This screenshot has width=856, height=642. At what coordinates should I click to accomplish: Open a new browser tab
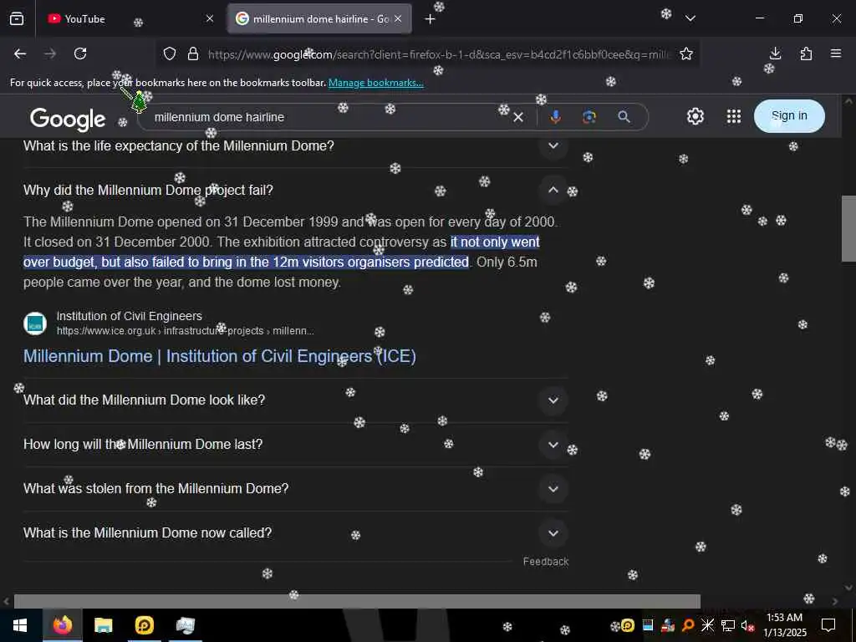pyautogui.click(x=431, y=19)
